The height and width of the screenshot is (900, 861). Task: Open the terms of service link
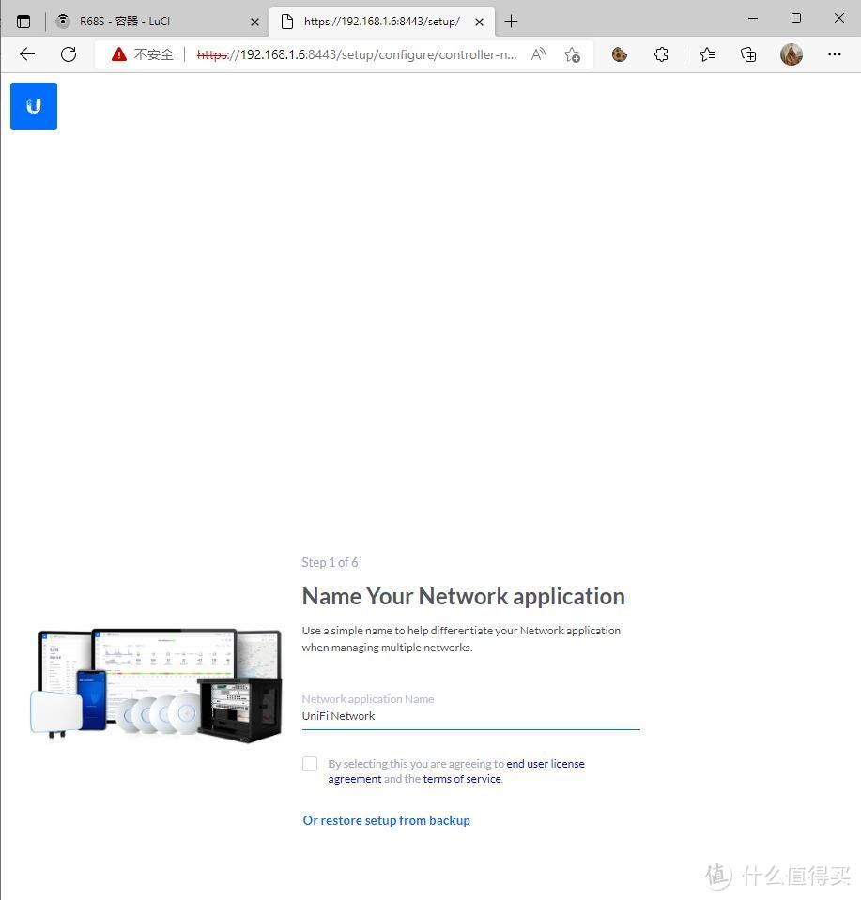462,779
